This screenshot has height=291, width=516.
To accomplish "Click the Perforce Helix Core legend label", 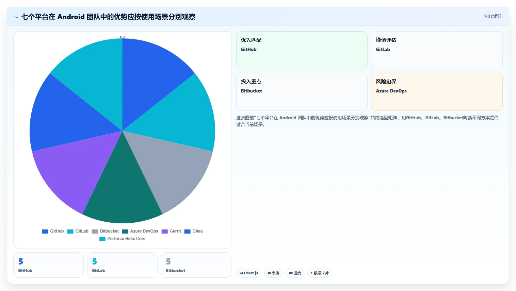I will [x=126, y=239].
